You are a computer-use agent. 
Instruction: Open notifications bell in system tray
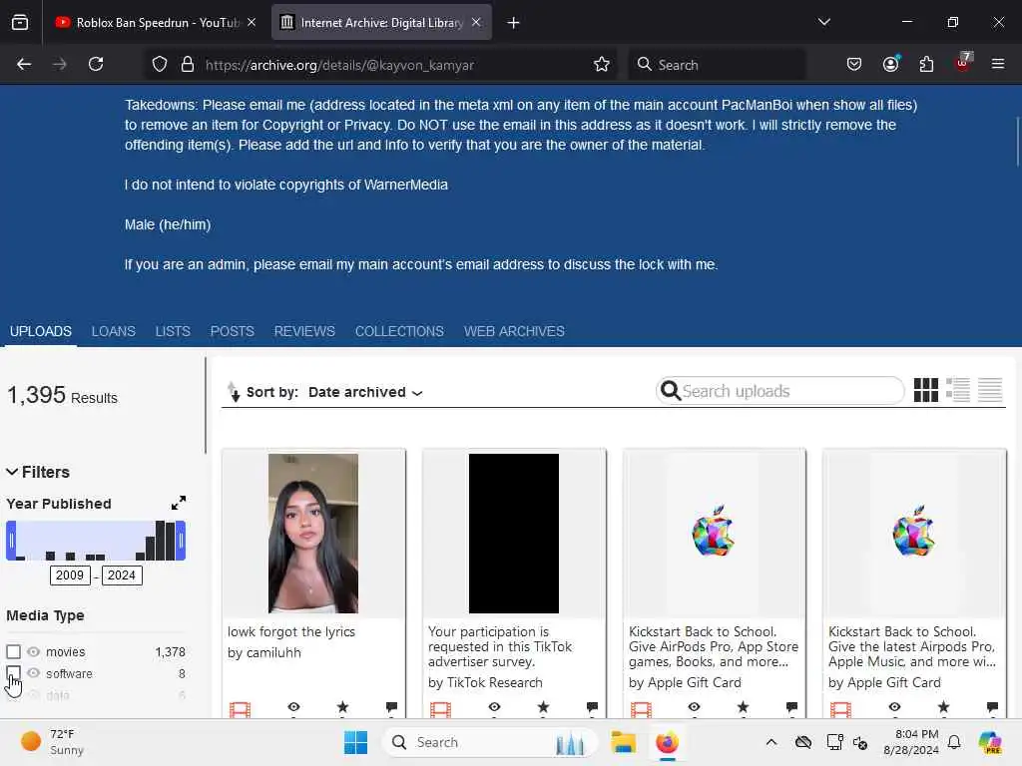pos(954,742)
